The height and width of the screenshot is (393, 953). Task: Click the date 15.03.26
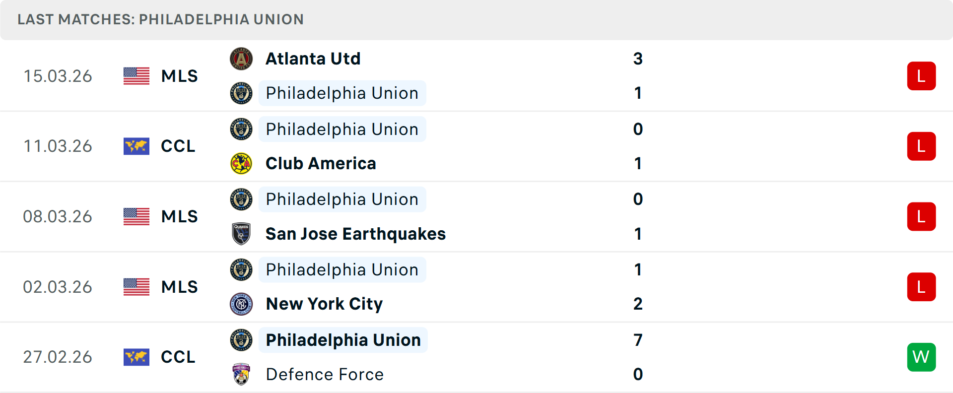pyautogui.click(x=58, y=76)
